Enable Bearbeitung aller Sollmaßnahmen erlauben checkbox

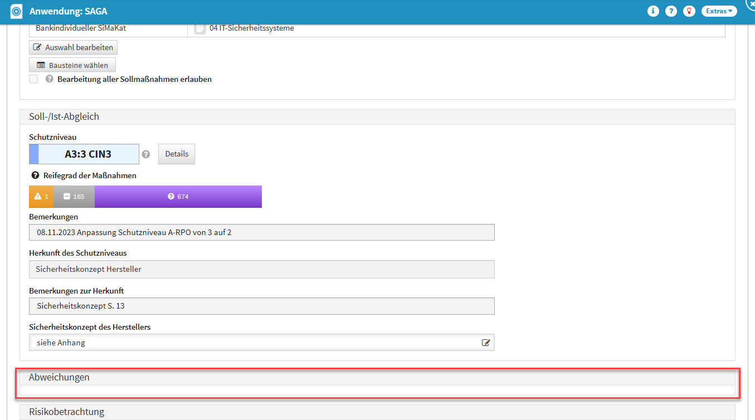34,79
